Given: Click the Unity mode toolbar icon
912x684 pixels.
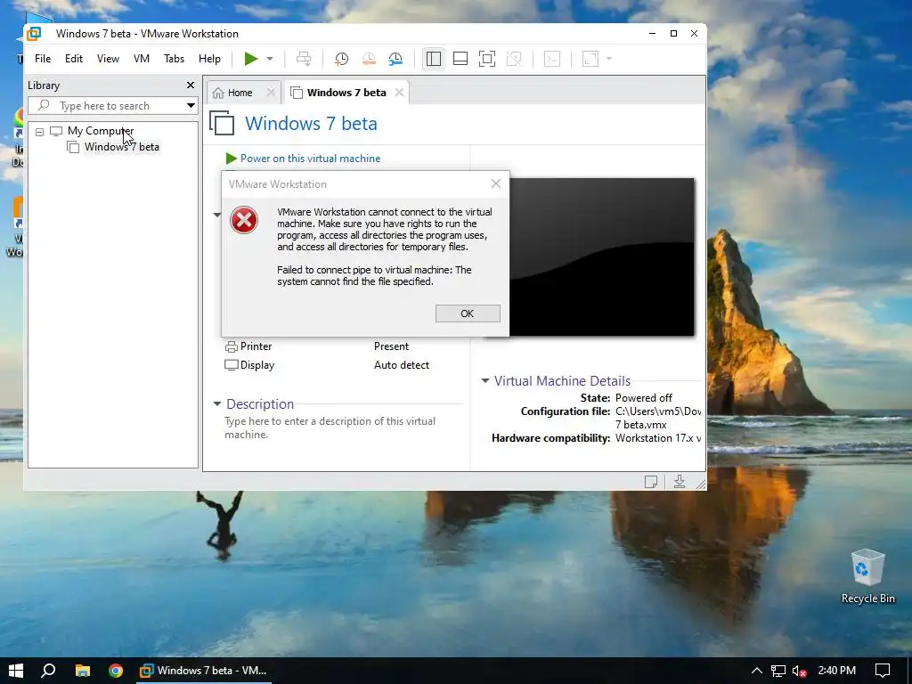Looking at the screenshot, I should coord(514,59).
